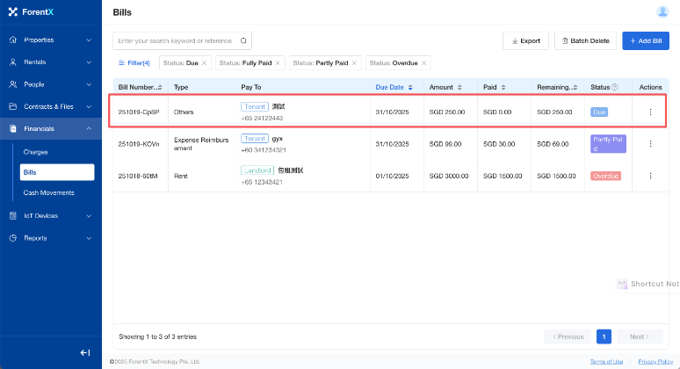Click the Status column help icon

tap(615, 87)
